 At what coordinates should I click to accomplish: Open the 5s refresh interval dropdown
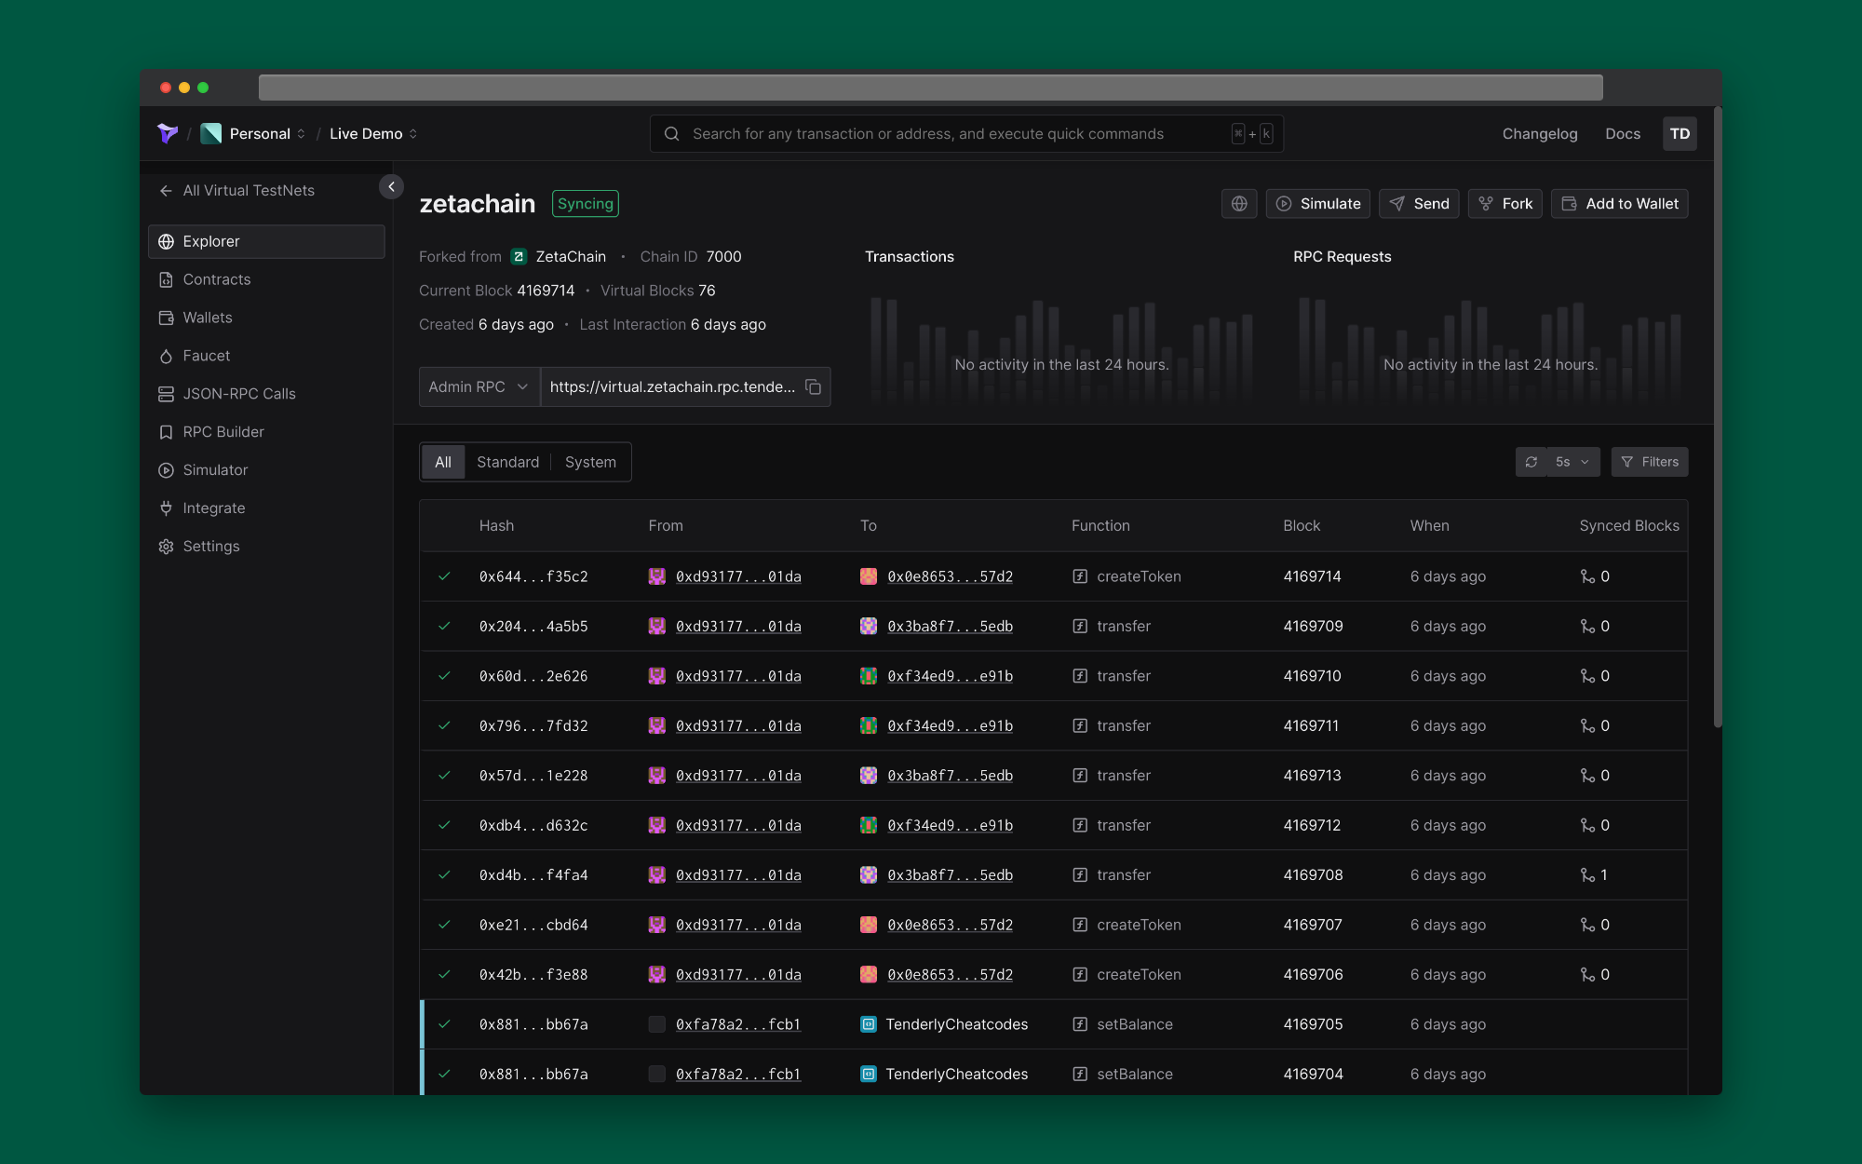(x=1572, y=462)
